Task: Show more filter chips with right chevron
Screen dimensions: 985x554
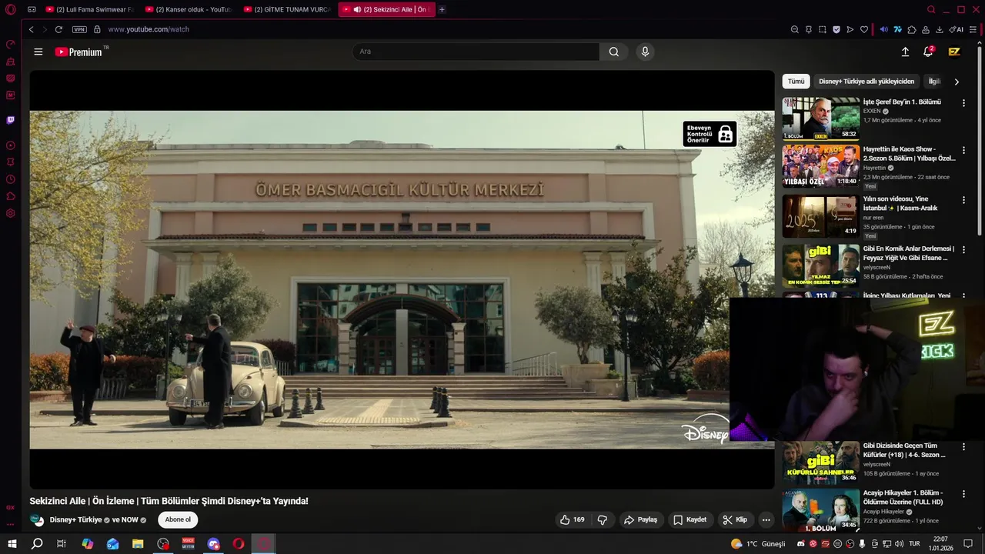Action: coord(957,82)
